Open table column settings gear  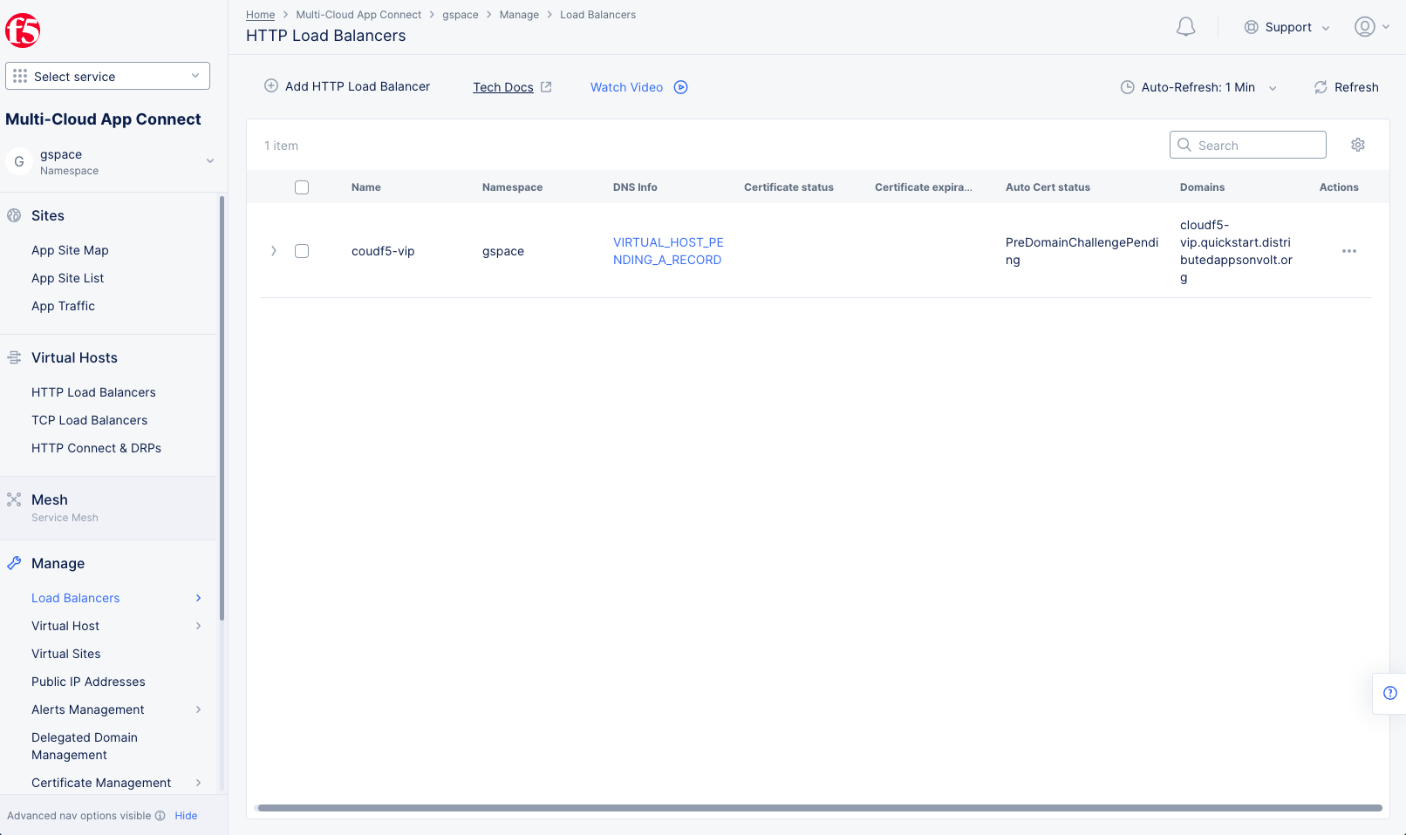(x=1357, y=144)
